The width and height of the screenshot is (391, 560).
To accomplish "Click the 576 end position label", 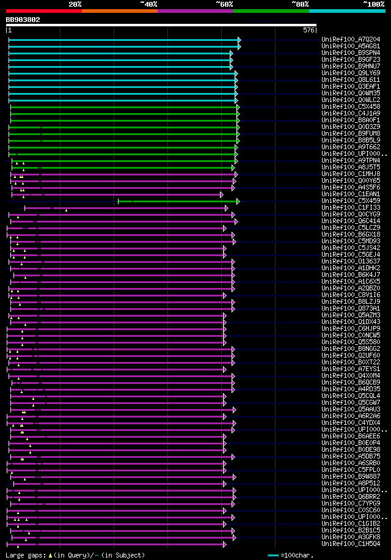I will pyautogui.click(x=309, y=30).
